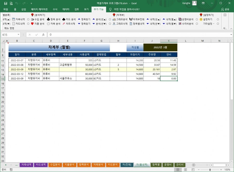Image resolution: width=234 pixels, height=172 pixels.
Task: Add a new sheet with the plus button
Action: coord(193,165)
